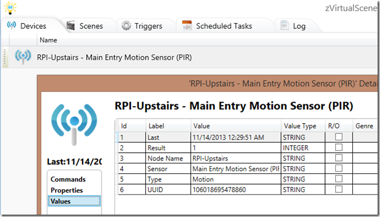Select Properties in the details sidebar

pos(67,190)
